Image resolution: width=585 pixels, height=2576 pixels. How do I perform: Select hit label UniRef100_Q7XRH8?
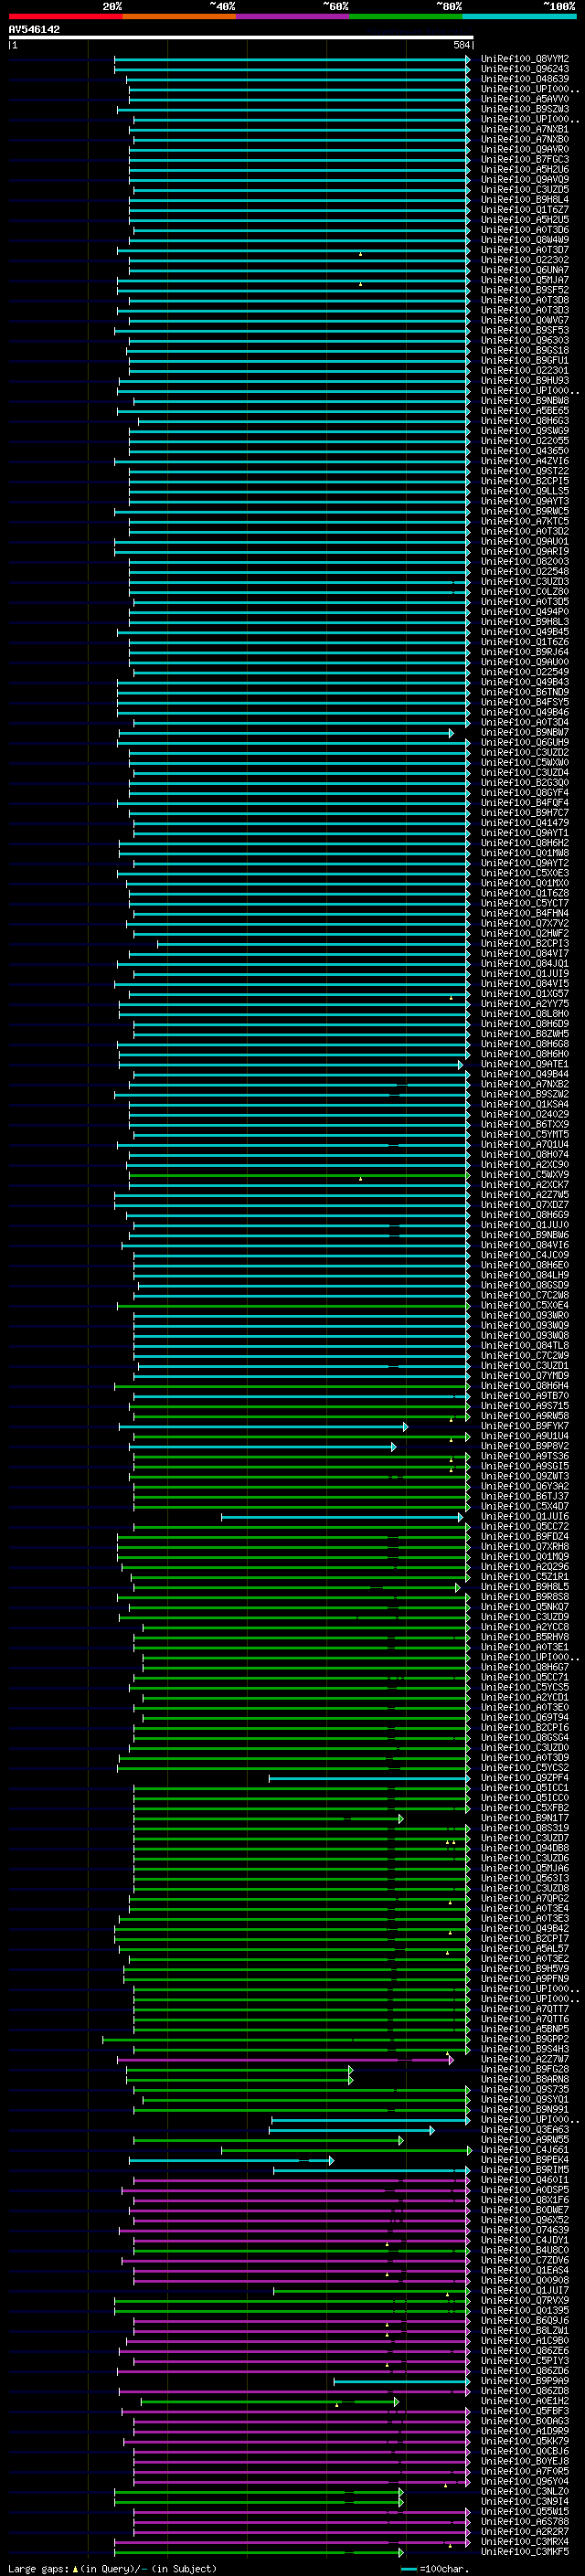pos(525,1546)
